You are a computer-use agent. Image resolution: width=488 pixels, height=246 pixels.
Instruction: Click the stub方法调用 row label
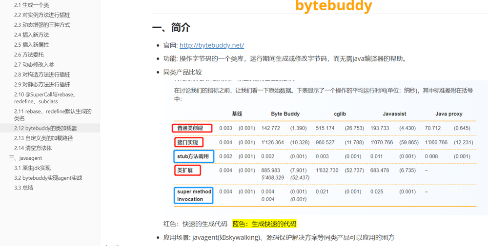coord(193,156)
